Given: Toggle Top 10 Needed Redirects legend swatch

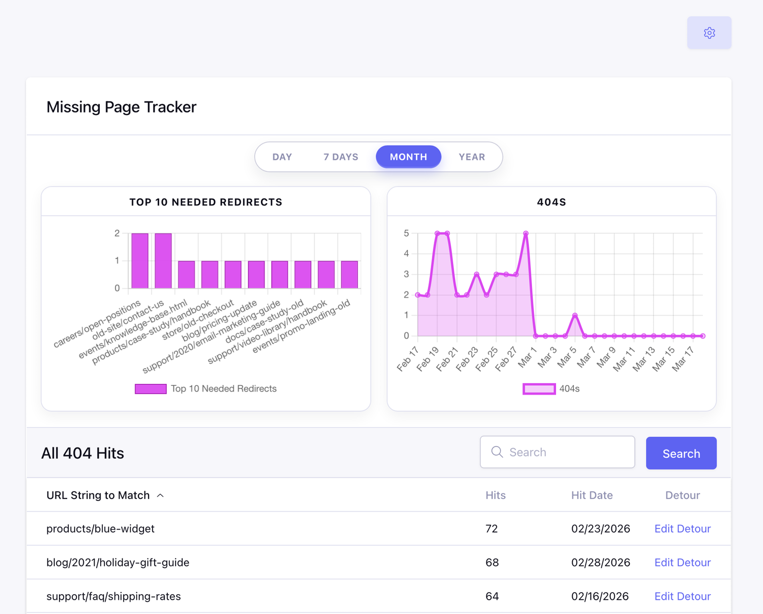Looking at the screenshot, I should click(151, 389).
